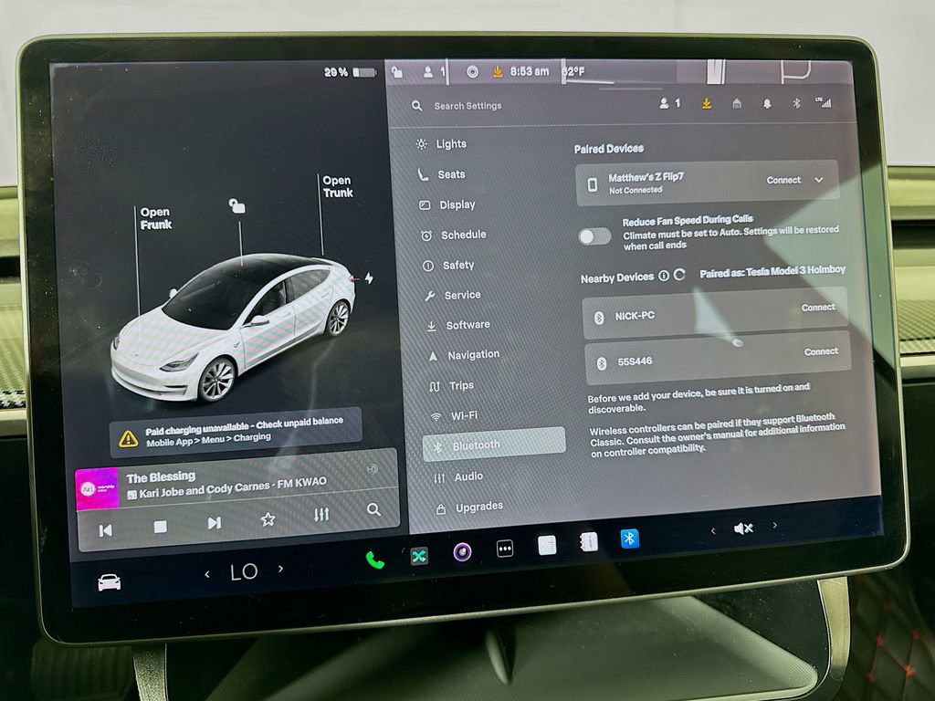Tap the Open Trunk control
The width and height of the screenshot is (935, 701).
tap(338, 186)
